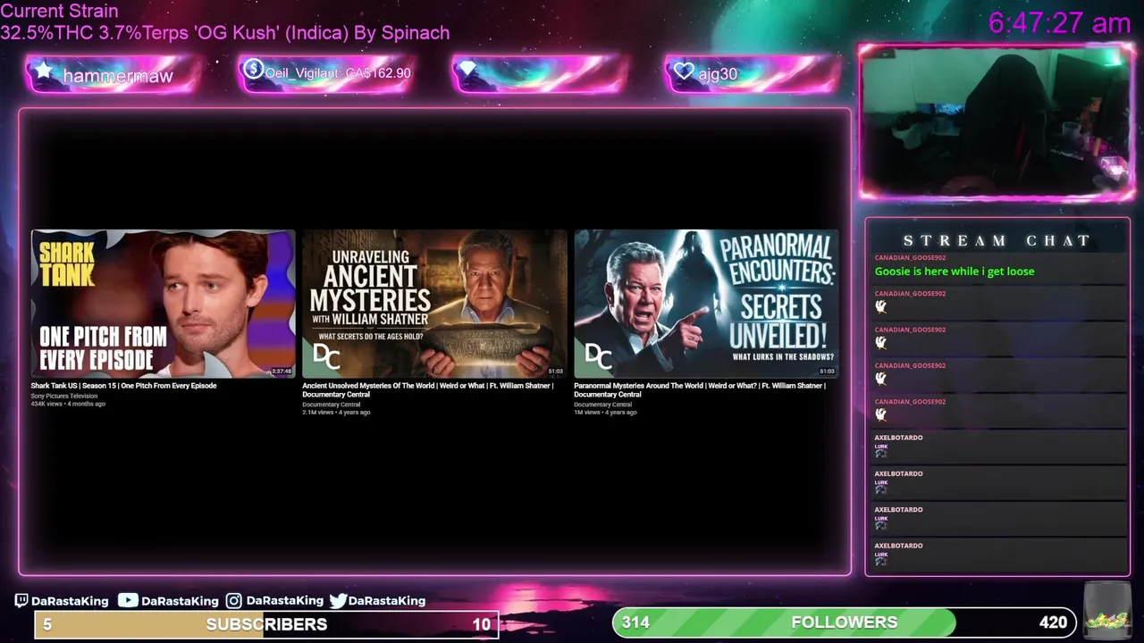The image size is (1144, 643).
Task: Click the 'Oeil_Vigilant: CA$162.90' donation text
Action: (338, 73)
